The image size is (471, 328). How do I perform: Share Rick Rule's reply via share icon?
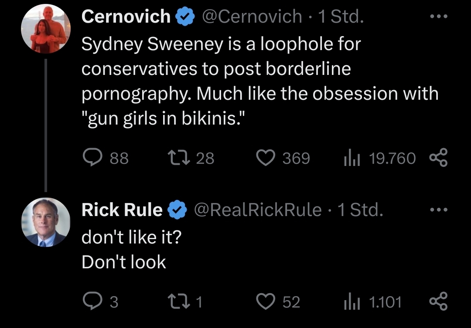[x=438, y=301]
